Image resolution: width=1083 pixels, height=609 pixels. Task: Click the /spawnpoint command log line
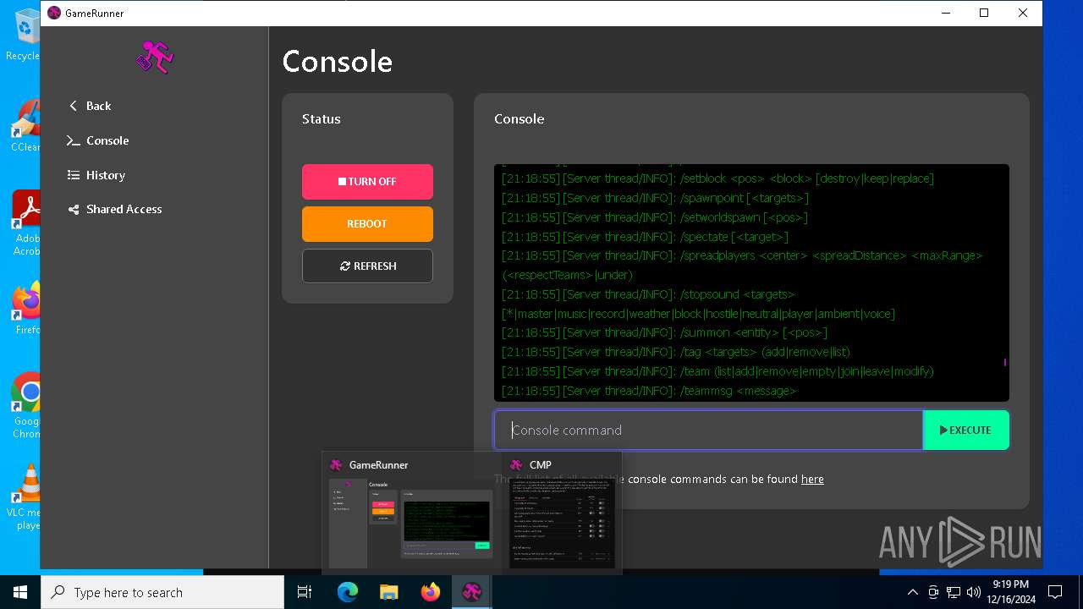(655, 198)
